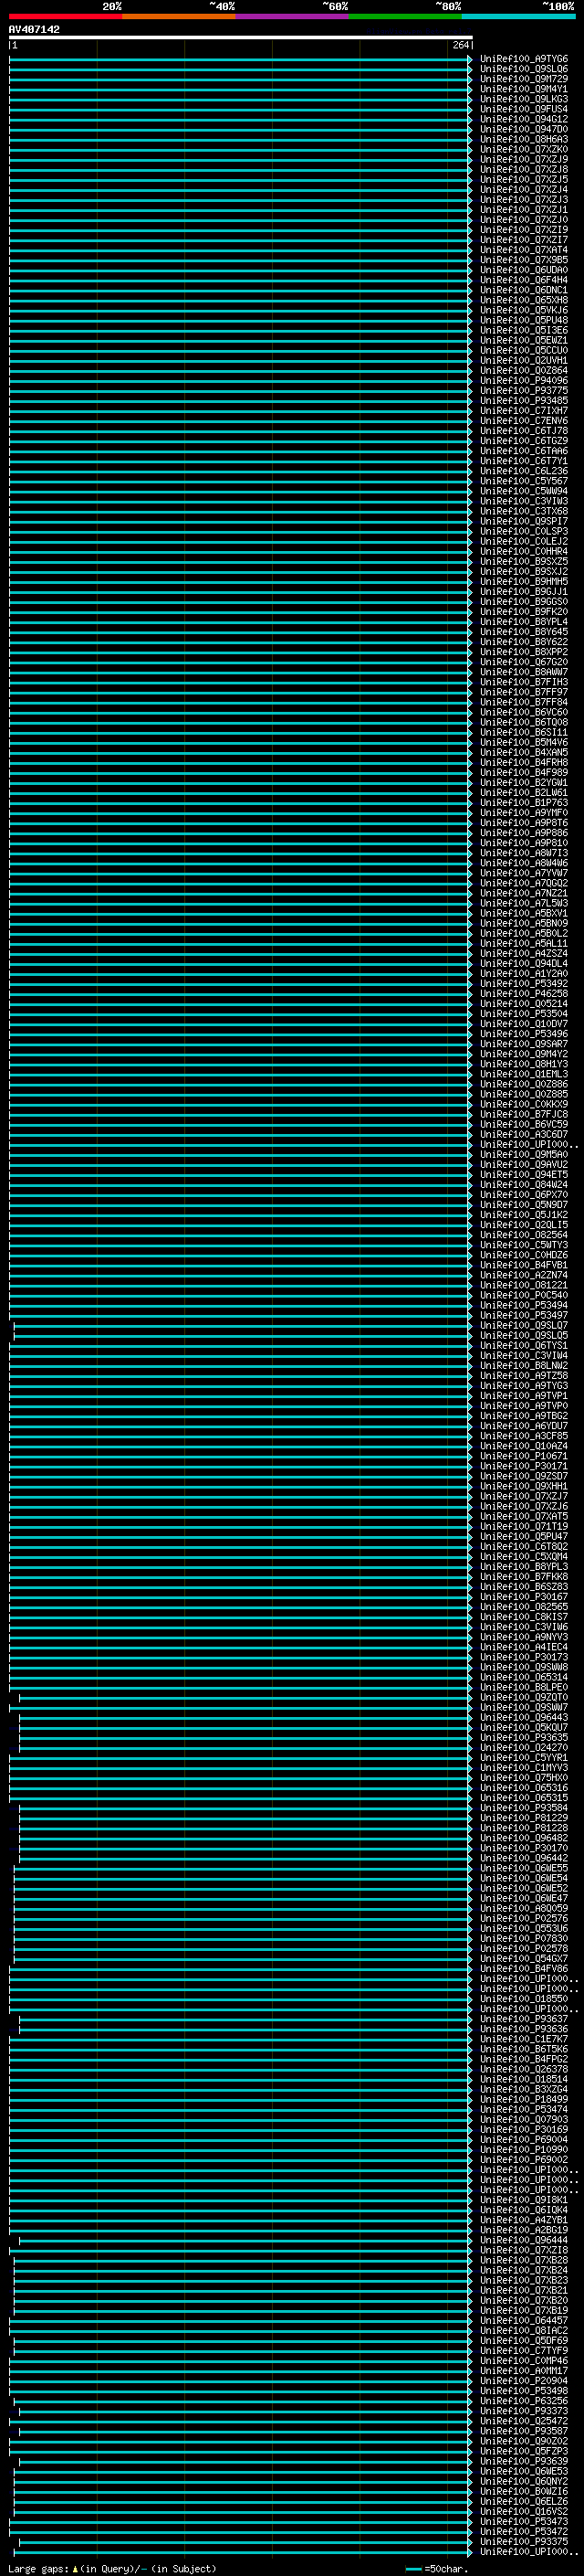Select hit label UniRef100_Q94G12

pos(524,119)
